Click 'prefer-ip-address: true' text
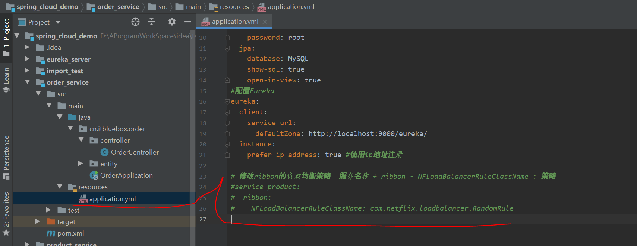The image size is (637, 246). pos(294,155)
